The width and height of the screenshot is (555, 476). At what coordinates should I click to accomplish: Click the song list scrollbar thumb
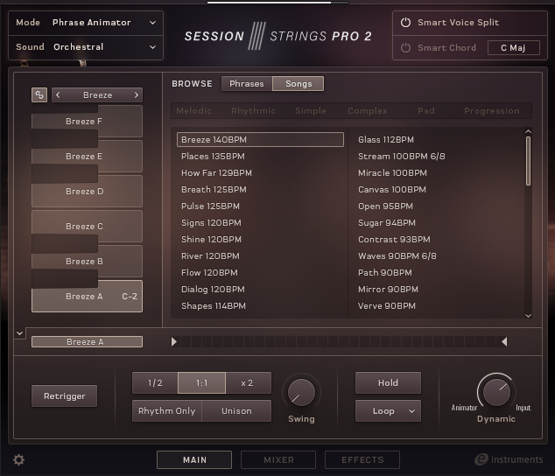click(x=528, y=161)
